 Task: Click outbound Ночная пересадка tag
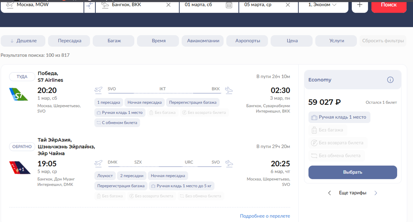coord(145,102)
